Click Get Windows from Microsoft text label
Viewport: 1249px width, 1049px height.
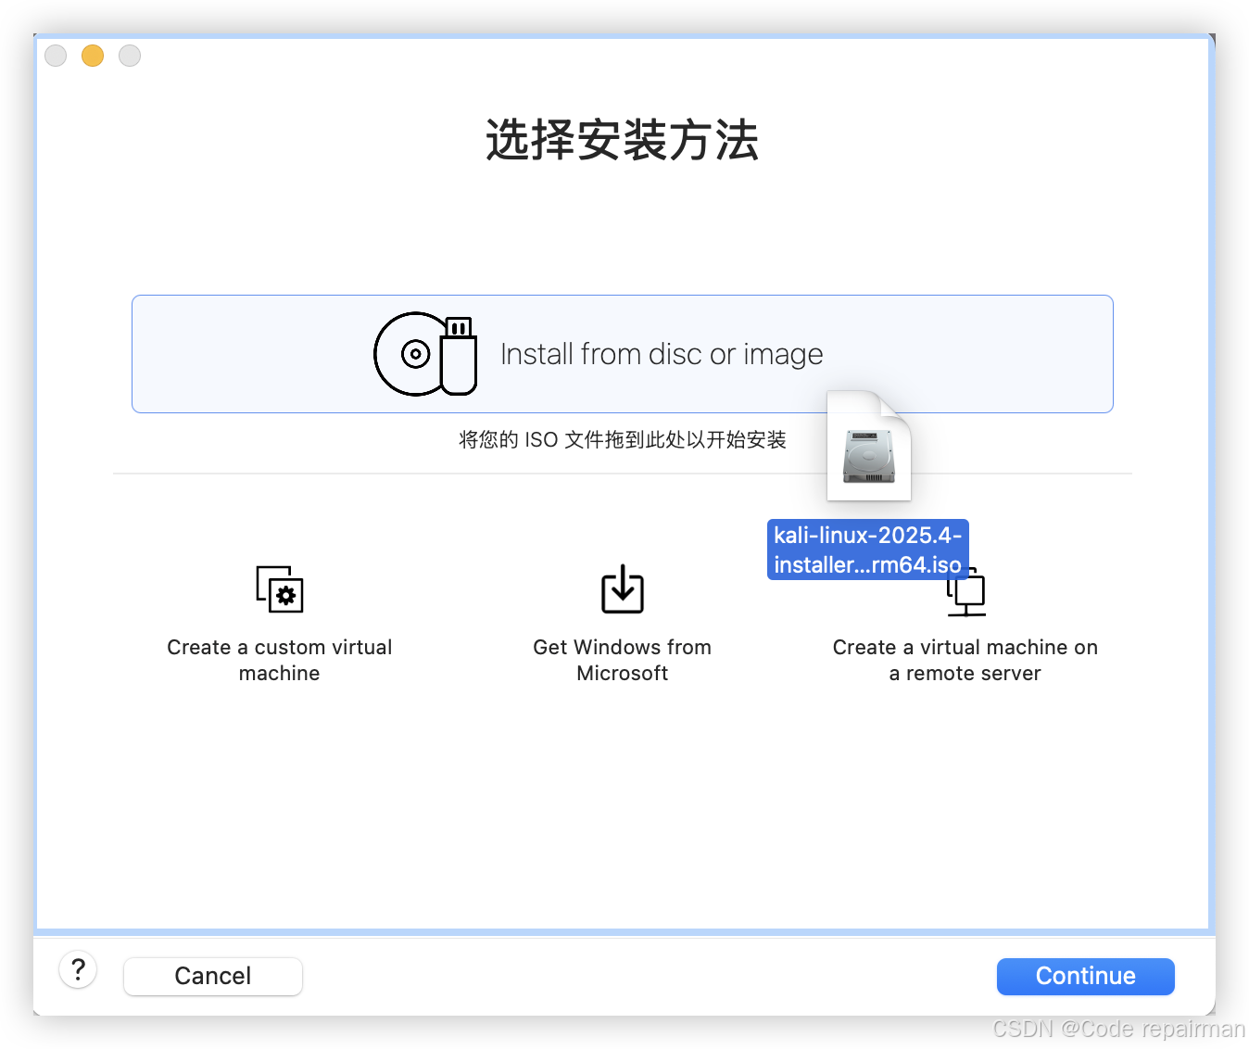pyautogui.click(x=622, y=660)
